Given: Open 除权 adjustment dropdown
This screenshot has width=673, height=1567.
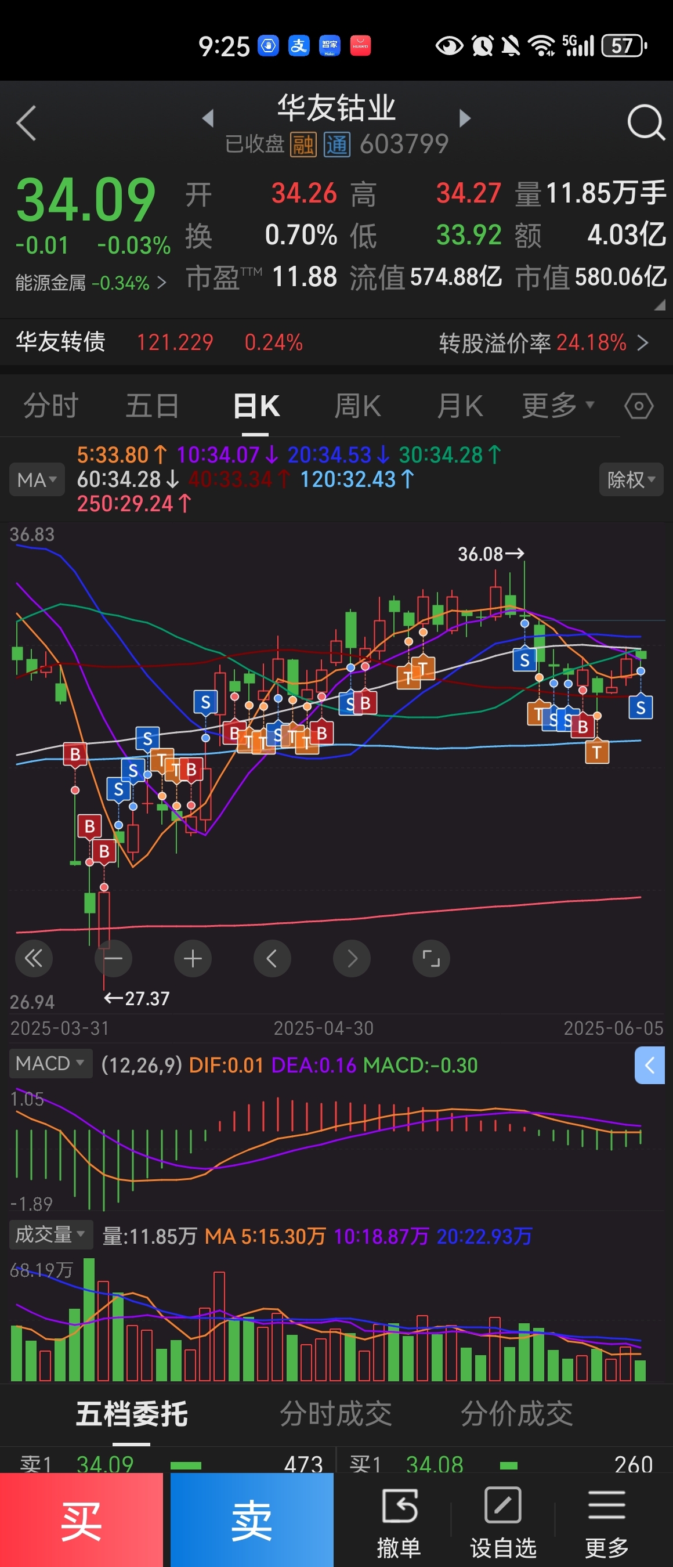Looking at the screenshot, I should [x=631, y=480].
